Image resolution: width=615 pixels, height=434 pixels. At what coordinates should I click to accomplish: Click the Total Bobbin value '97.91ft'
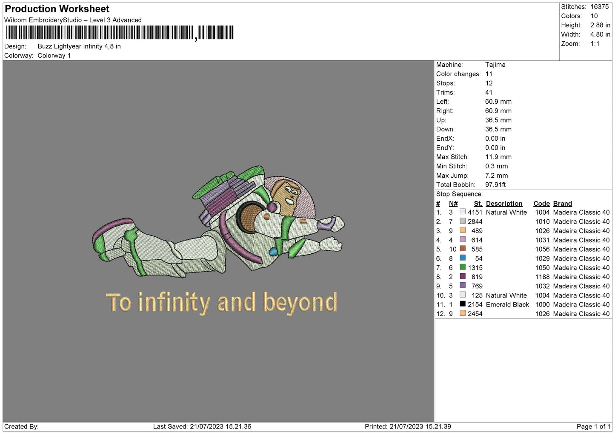[x=495, y=184]
